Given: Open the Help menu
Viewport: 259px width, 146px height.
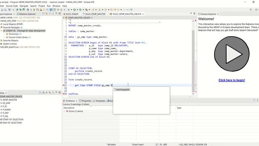Looking at the screenshot, I should (x=64, y=6).
